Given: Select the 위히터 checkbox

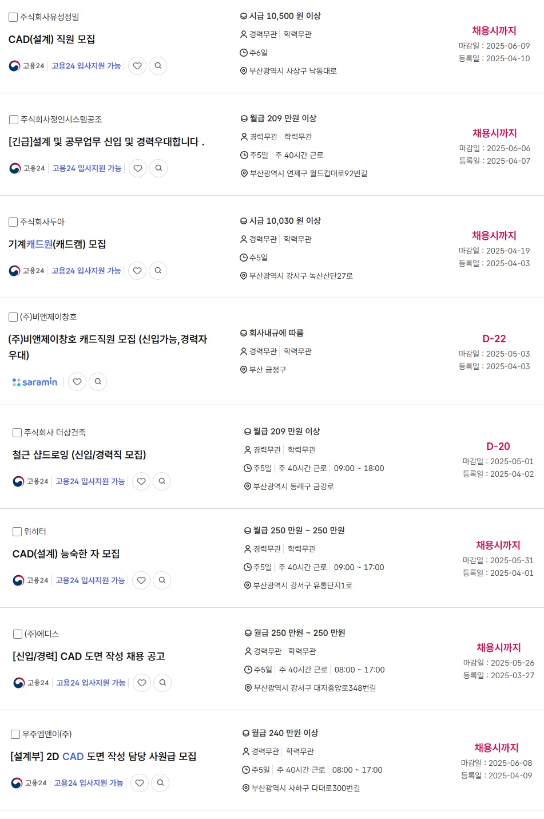Looking at the screenshot, I should click(17, 532).
